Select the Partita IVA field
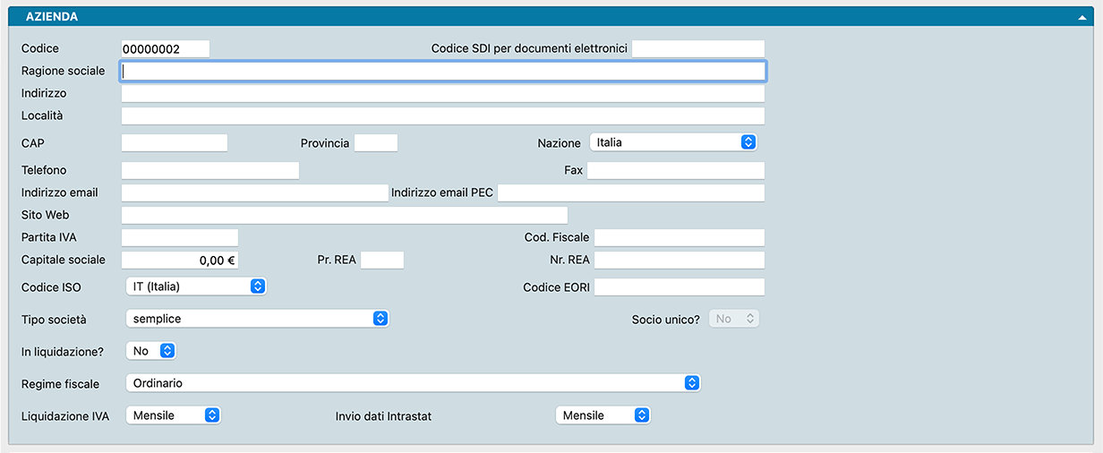 pos(180,237)
